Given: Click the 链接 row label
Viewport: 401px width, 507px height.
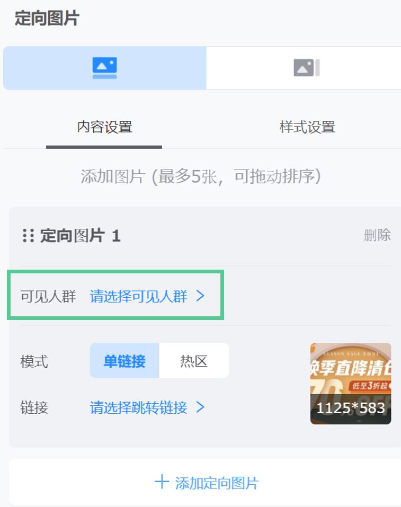Looking at the screenshot, I should [x=34, y=407].
